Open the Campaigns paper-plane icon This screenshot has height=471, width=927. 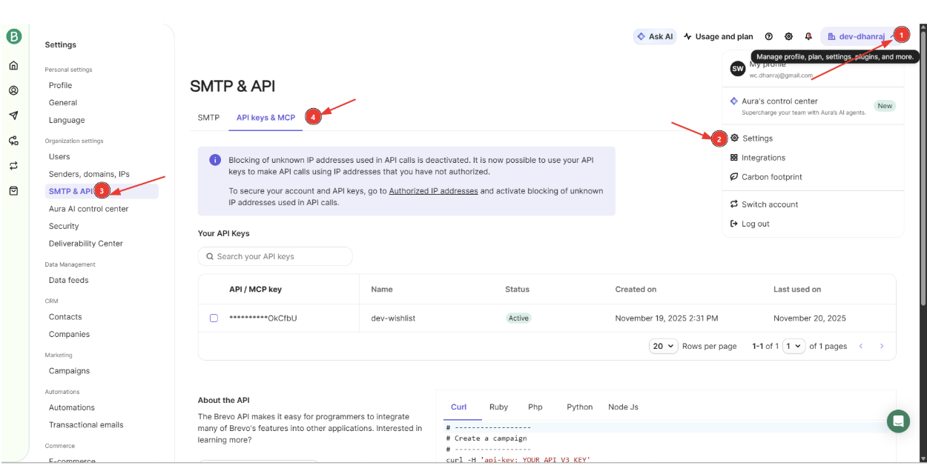tap(13, 116)
